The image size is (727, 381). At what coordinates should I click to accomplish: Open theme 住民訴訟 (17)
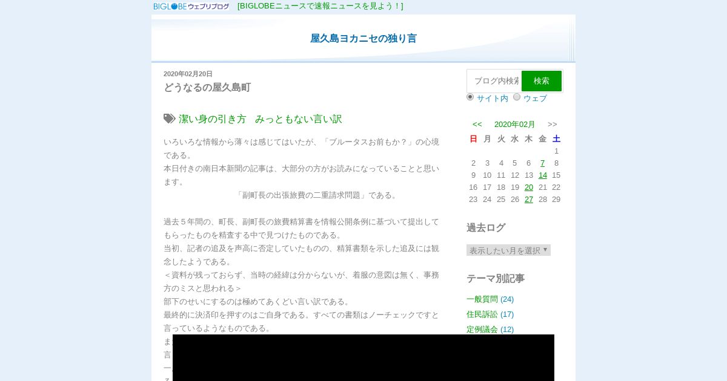[490, 314]
